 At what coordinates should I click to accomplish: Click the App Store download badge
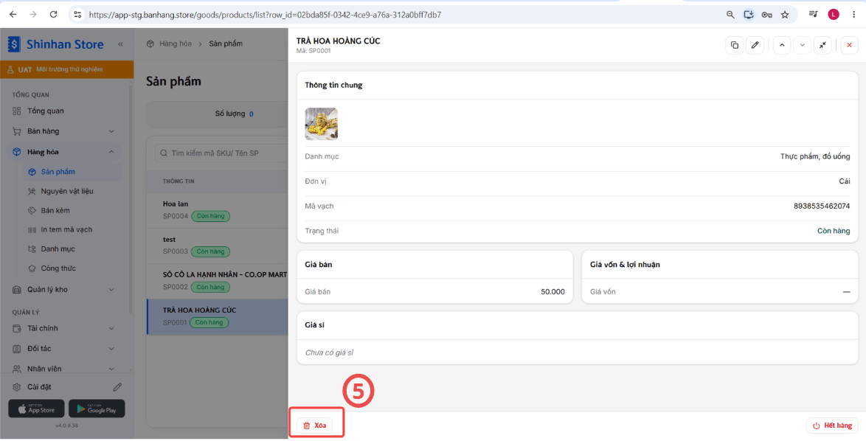tap(36, 409)
